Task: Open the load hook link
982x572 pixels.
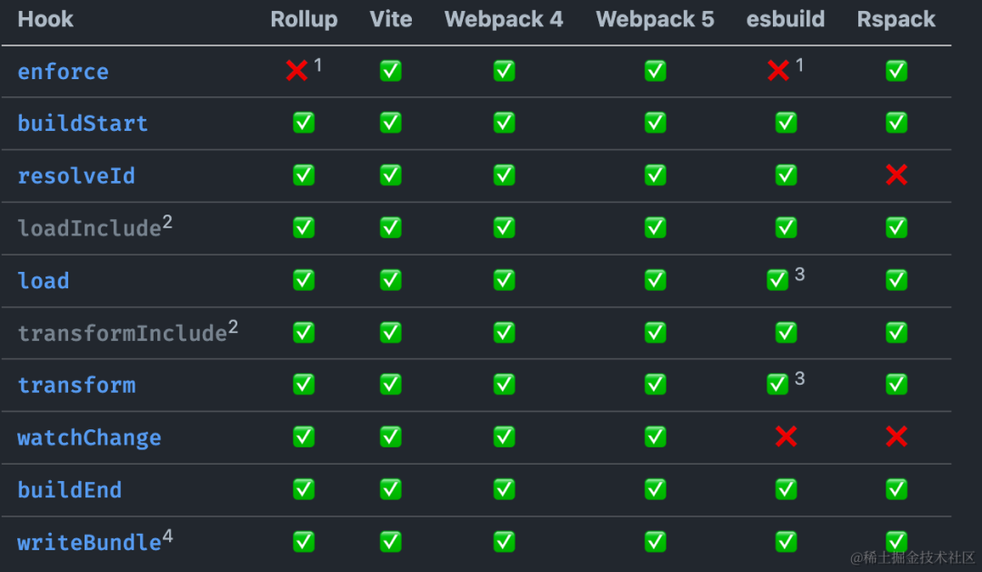Action: click(x=44, y=281)
